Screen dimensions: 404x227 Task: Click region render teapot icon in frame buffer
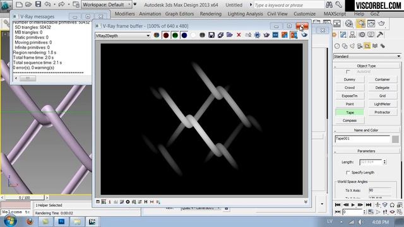point(266,35)
